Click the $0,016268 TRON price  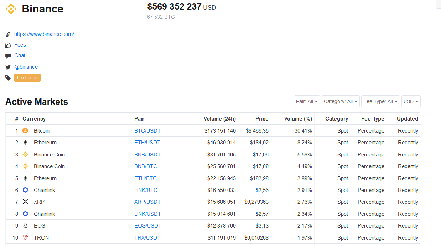(256, 238)
